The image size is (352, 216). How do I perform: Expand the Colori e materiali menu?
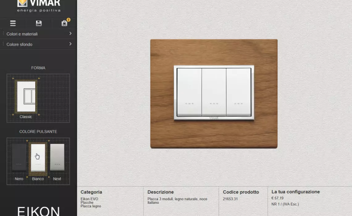(x=38, y=34)
